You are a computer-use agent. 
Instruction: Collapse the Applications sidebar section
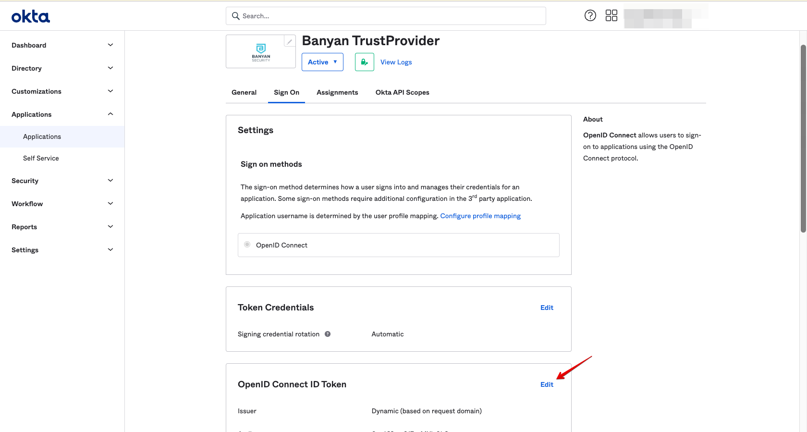point(62,114)
